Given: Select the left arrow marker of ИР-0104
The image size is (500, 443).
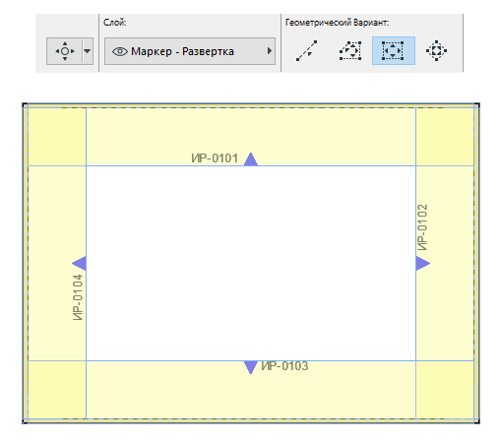Looking at the screenshot, I should point(79,263).
